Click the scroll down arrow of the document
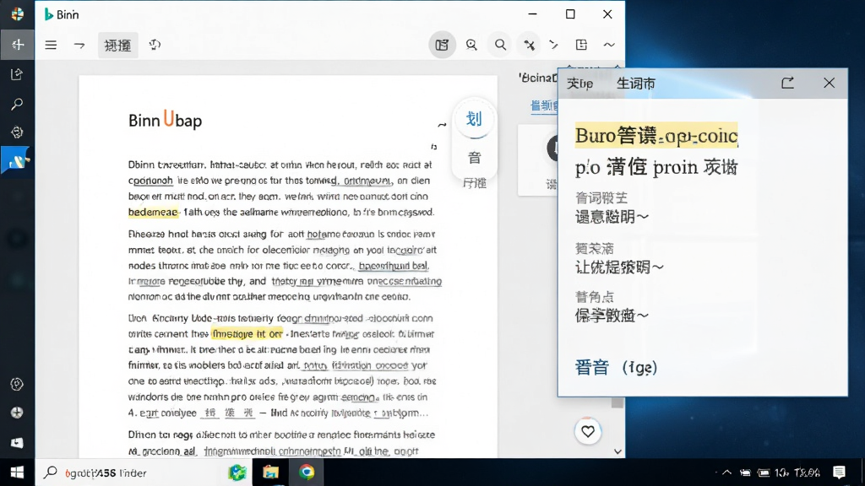Image resolution: width=865 pixels, height=486 pixels. (x=617, y=452)
